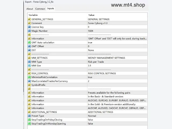Select 'in the Basic- & Standard-version:' cell
172x129 pixels.
click(117, 96)
